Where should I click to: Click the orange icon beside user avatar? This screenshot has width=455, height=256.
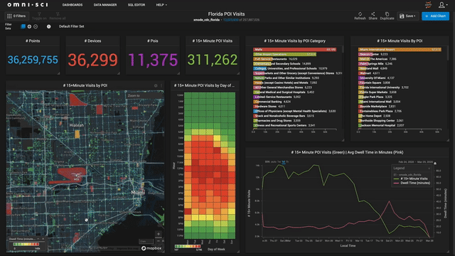[428, 4]
